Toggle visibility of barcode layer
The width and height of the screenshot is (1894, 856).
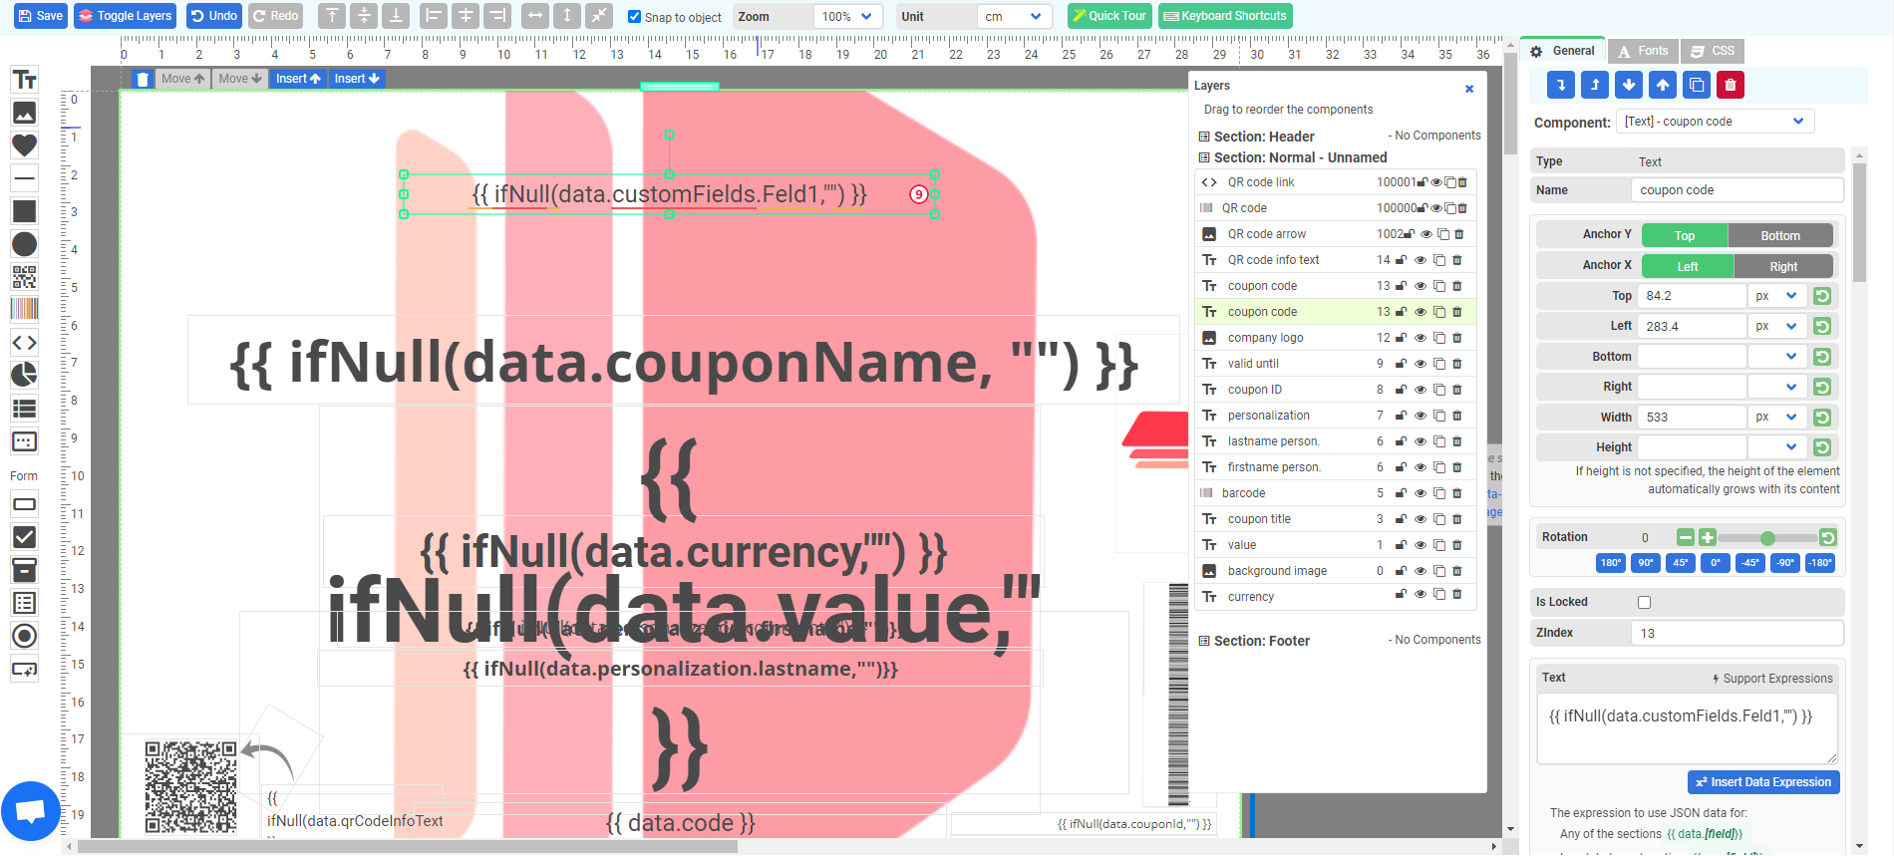[1420, 493]
